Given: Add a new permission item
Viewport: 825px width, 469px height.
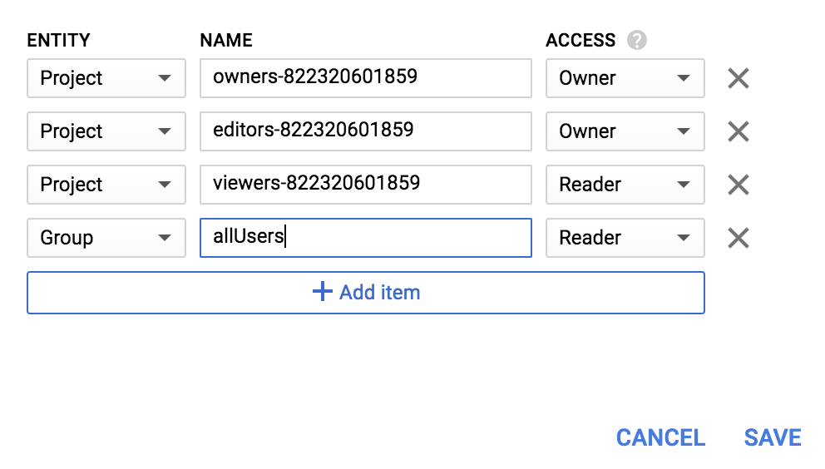Looking at the screenshot, I should (x=365, y=293).
